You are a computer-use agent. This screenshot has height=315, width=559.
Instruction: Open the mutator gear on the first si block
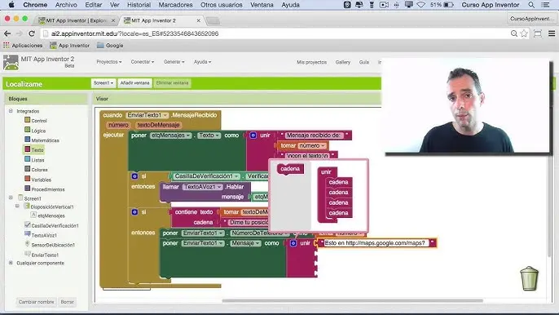[134, 176]
